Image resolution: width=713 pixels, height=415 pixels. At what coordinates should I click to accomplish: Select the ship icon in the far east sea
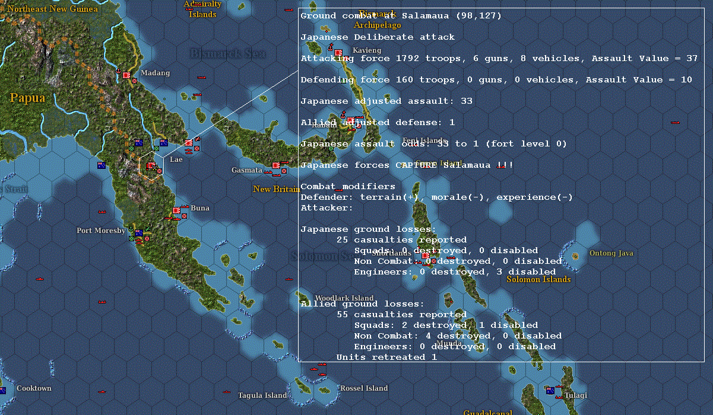point(675,122)
